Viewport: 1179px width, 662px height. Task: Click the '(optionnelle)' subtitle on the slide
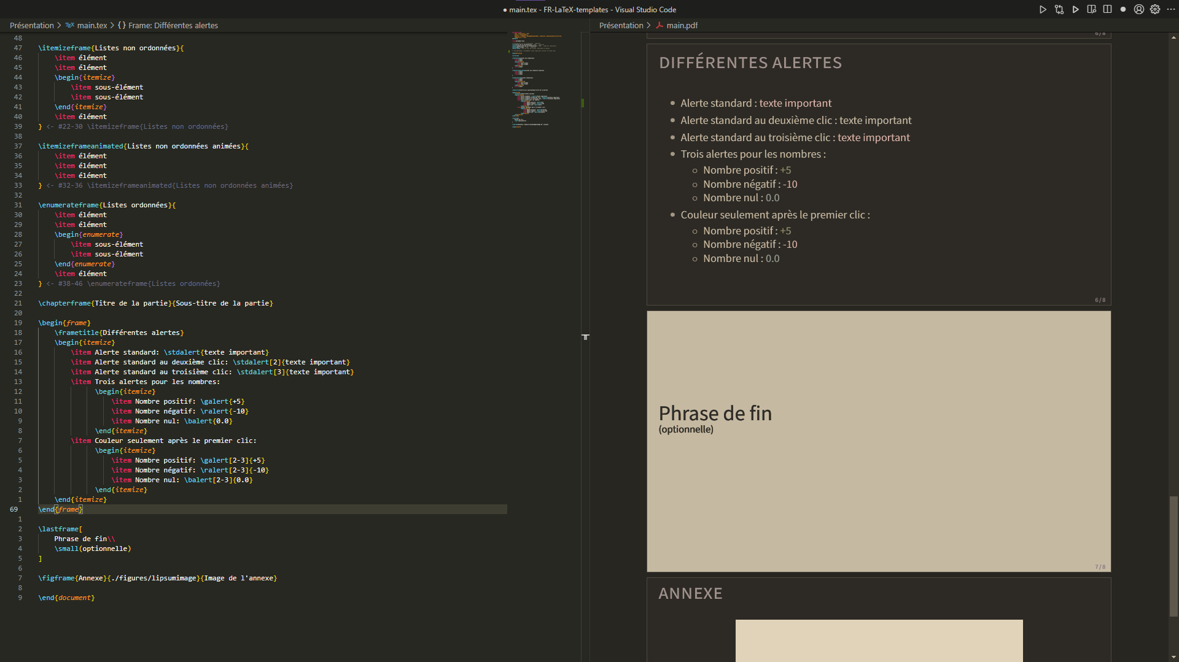(686, 429)
